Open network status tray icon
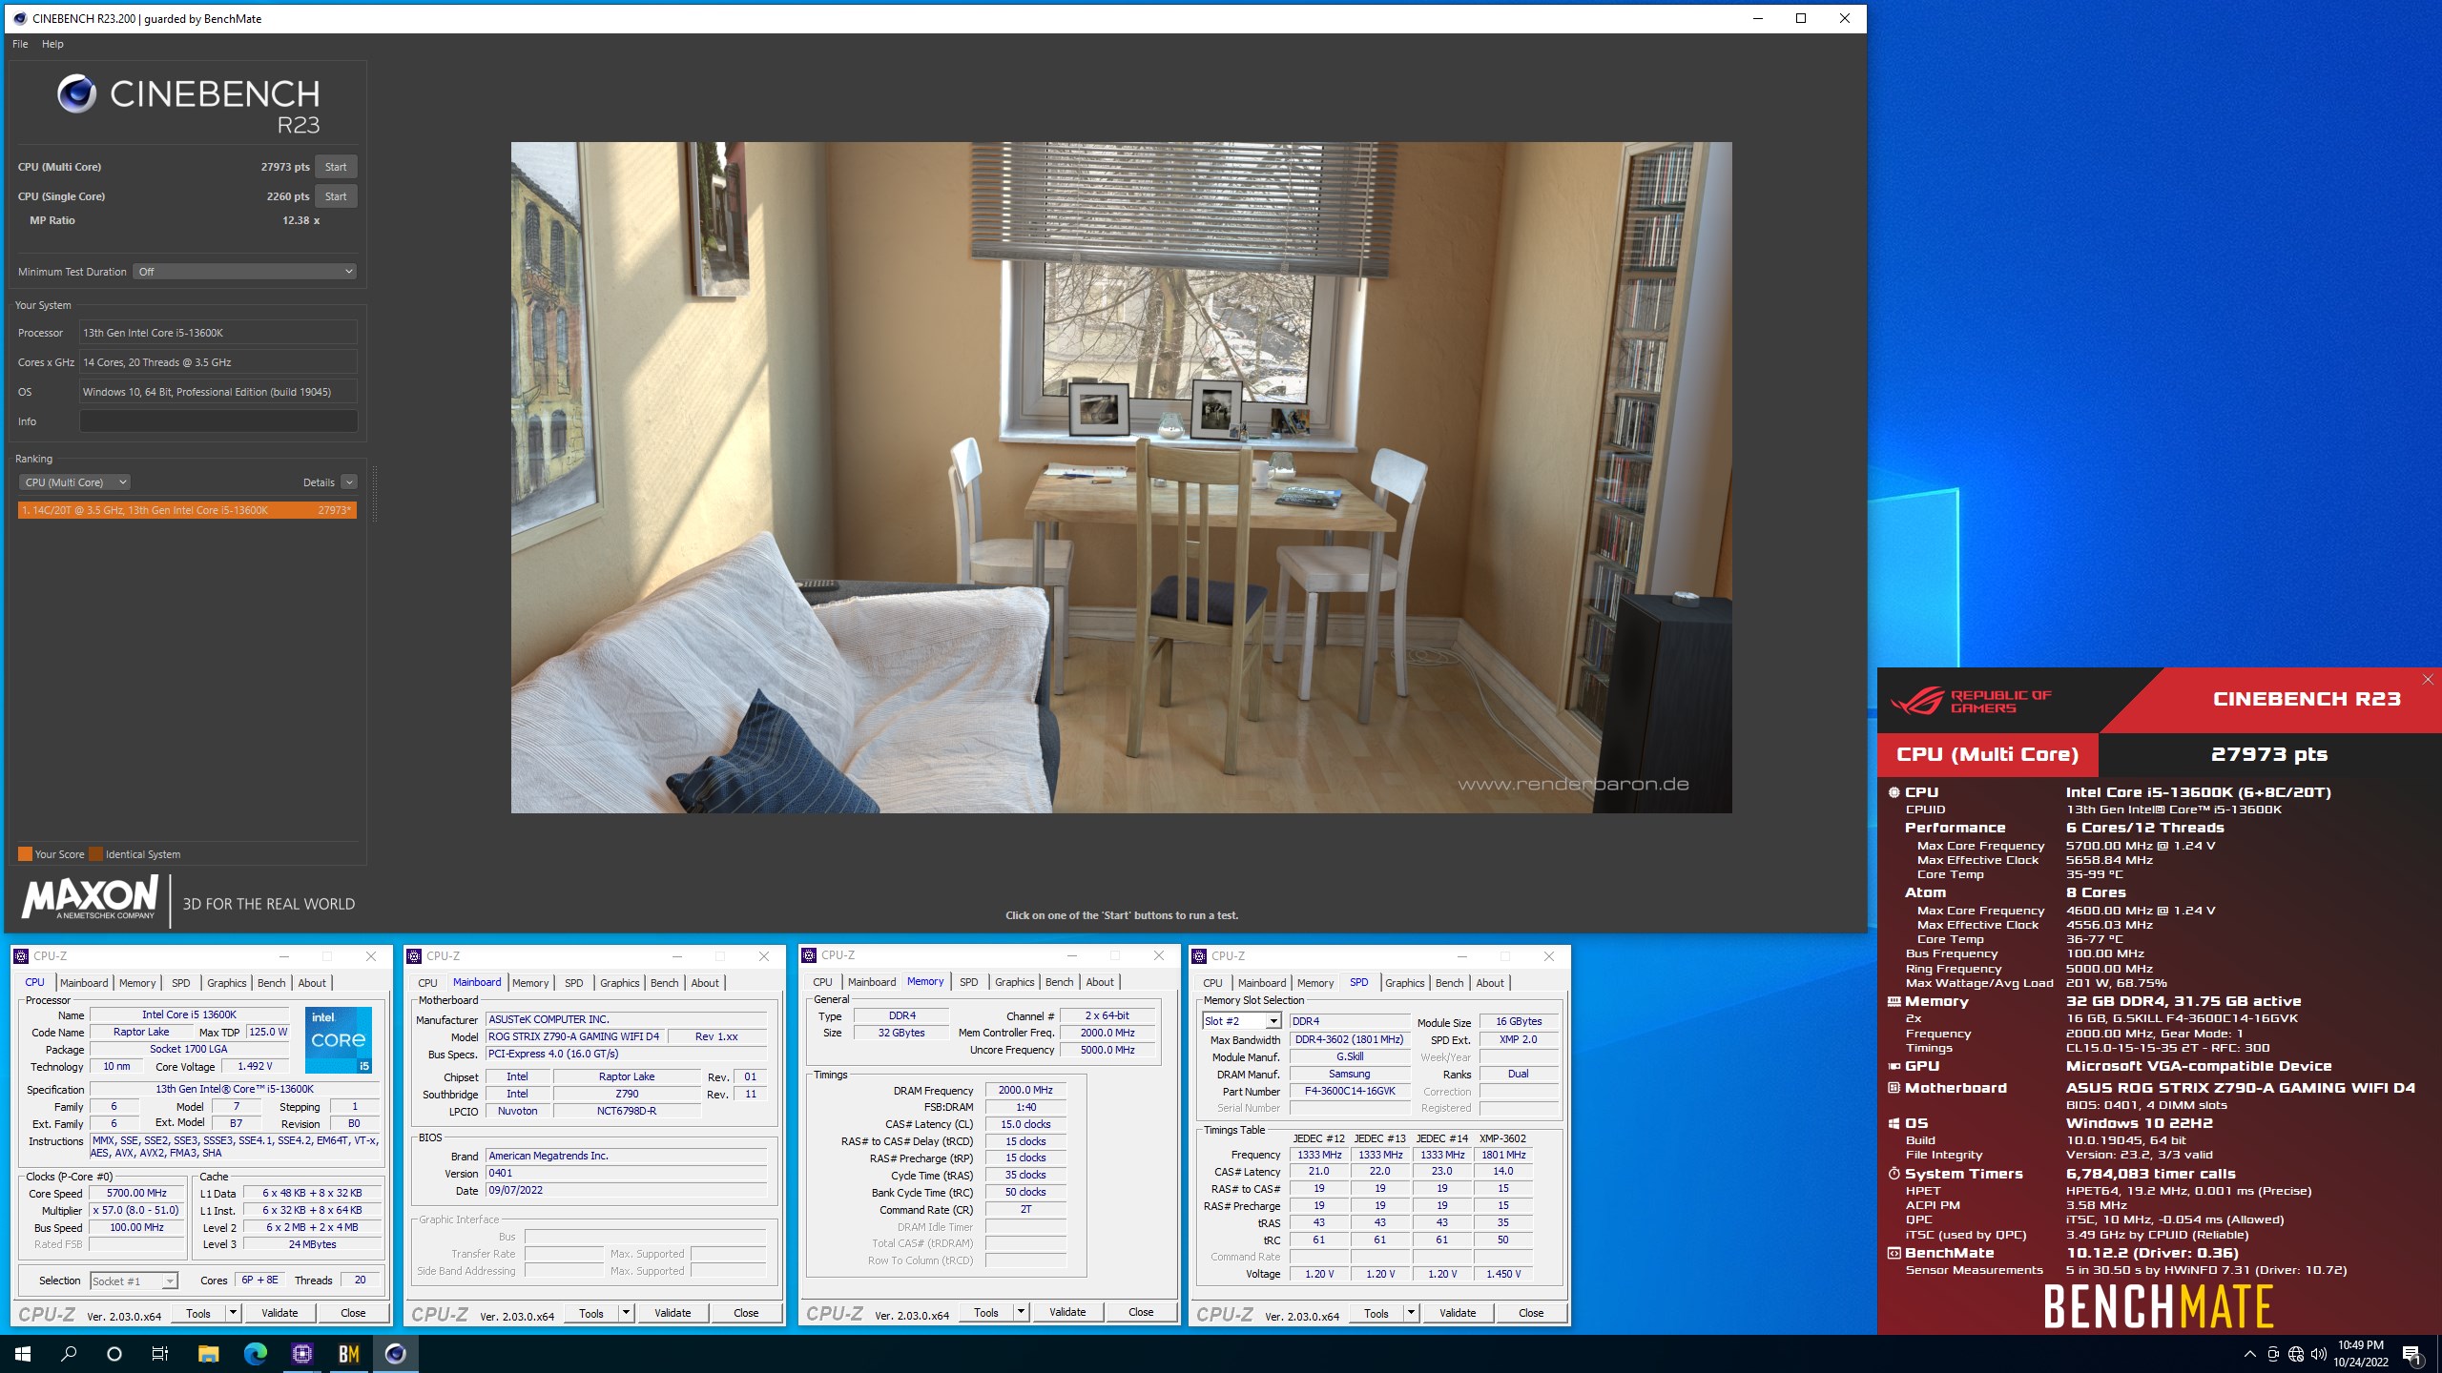The image size is (2442, 1373). (x=2296, y=1354)
